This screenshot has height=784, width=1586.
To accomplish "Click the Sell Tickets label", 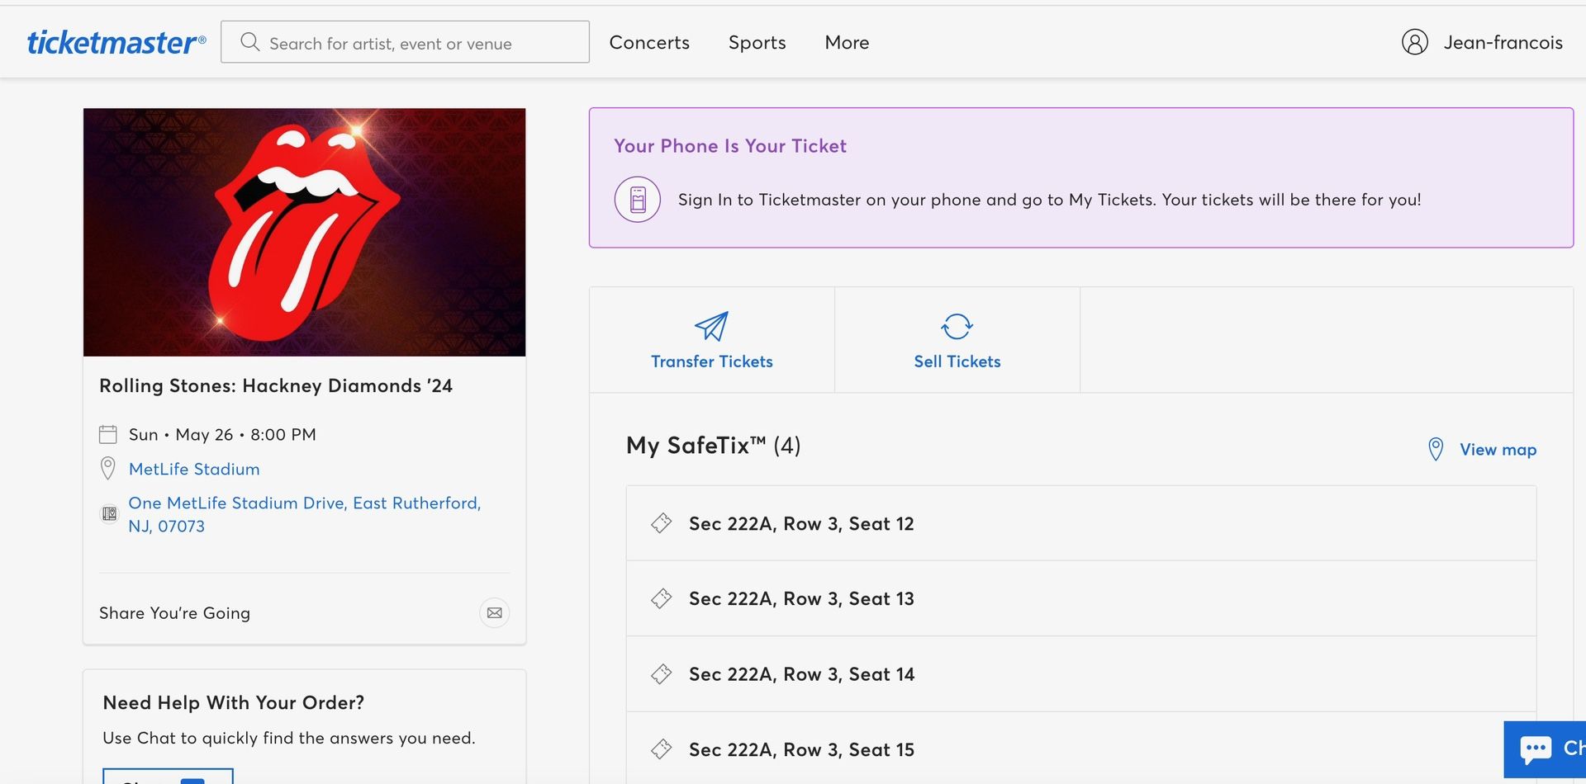I will tap(957, 361).
